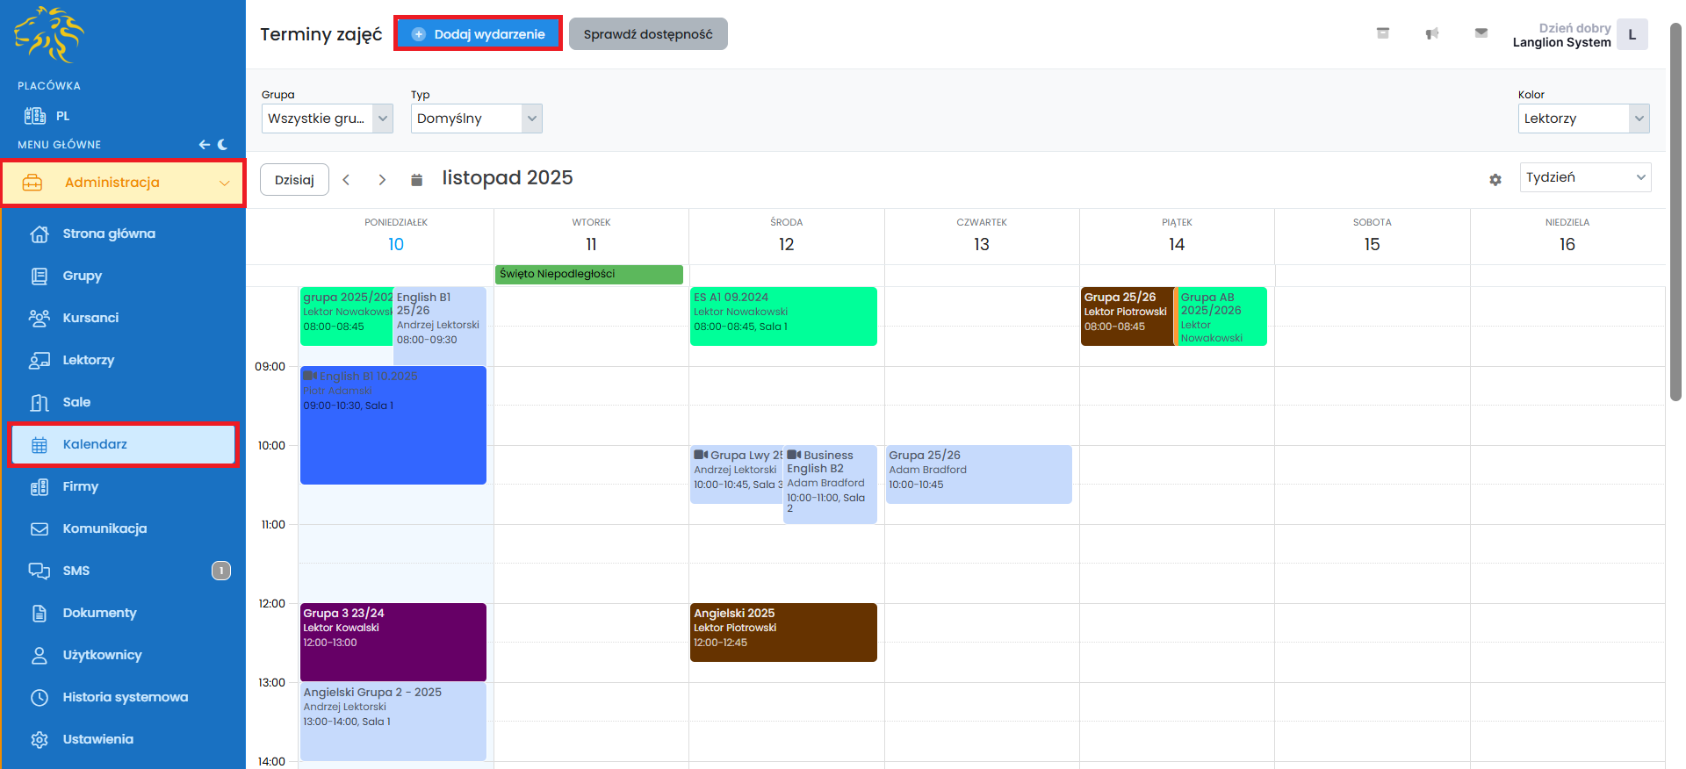Open the Kolor dropdown showing Lektorzy
This screenshot has height=769, width=1686.
(1582, 119)
